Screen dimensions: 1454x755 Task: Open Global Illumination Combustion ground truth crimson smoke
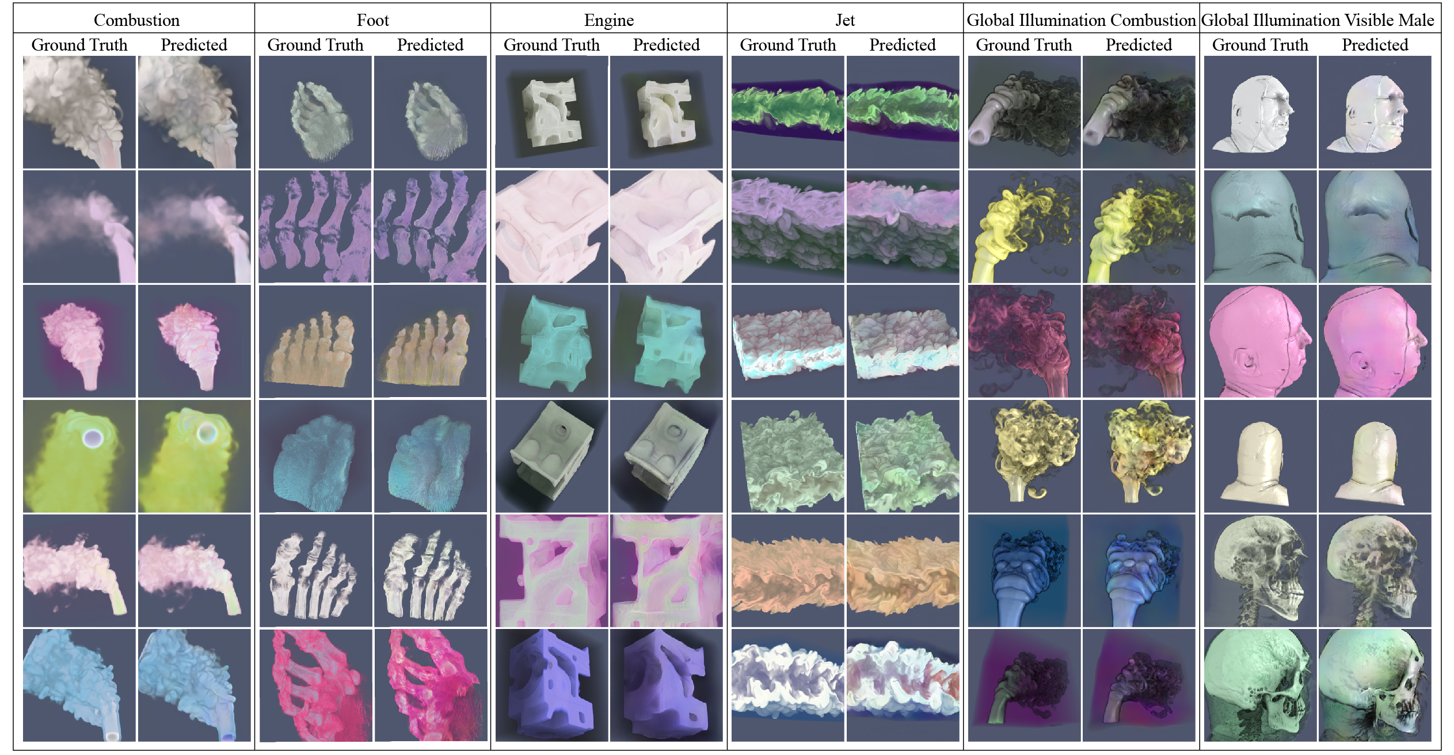pos(1024,341)
